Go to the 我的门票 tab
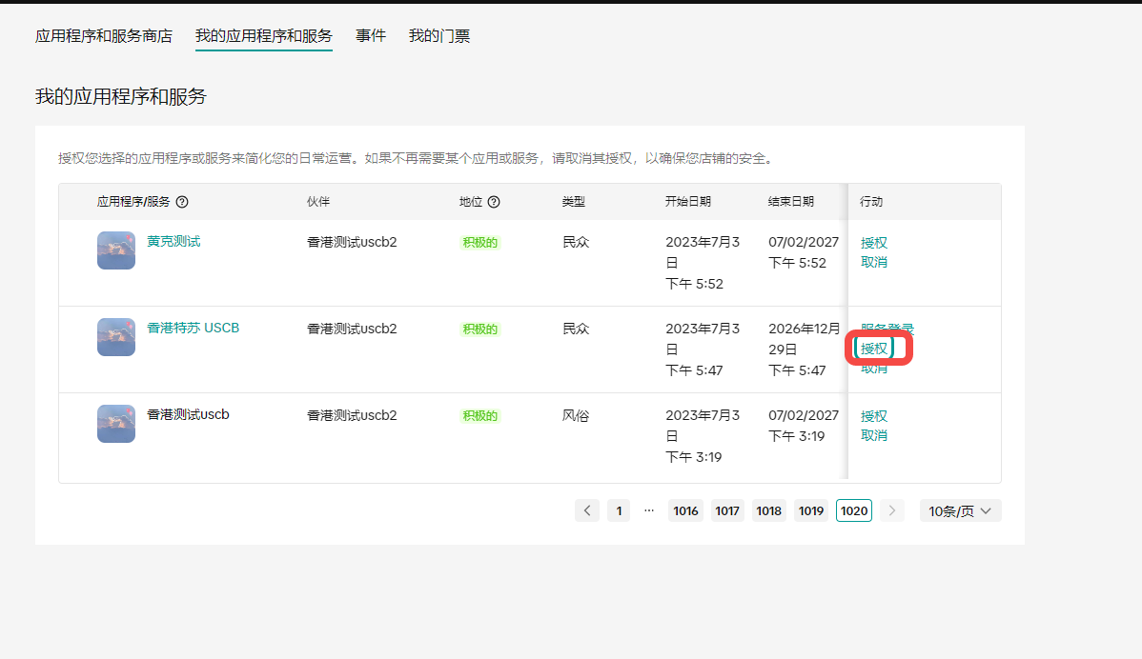The image size is (1142, 659). (x=439, y=36)
